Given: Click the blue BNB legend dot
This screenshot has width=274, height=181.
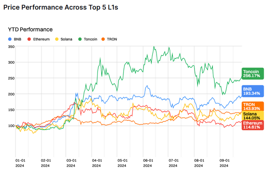Looking at the screenshot, I should pyautogui.click(x=10, y=39).
